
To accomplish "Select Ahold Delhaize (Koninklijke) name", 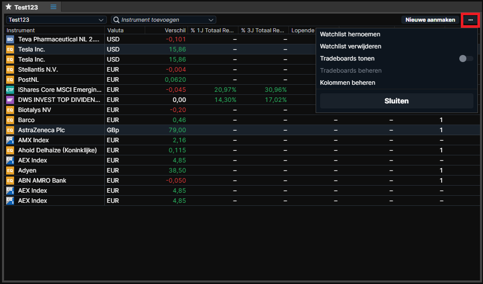I will tap(57, 150).
